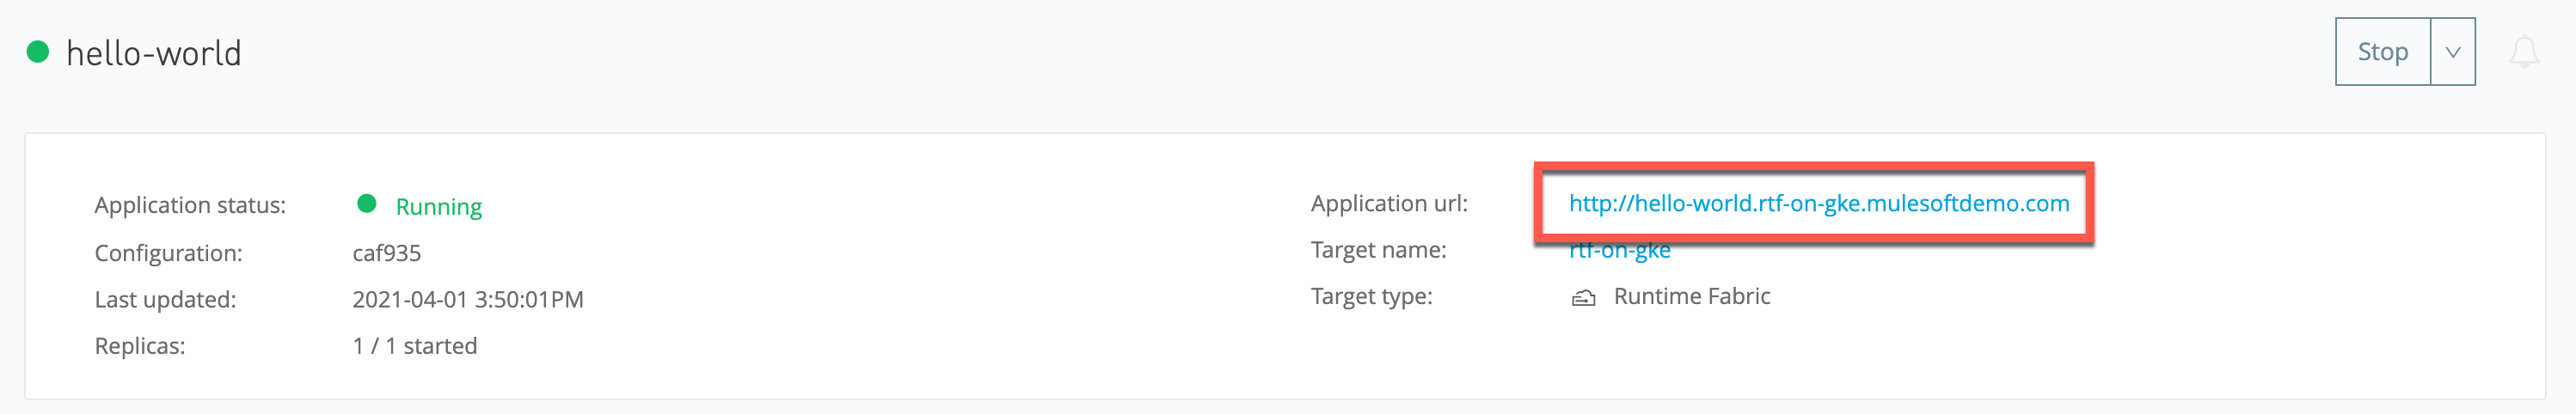Click the Runtime Fabric target type icon
Screen dimensions: 2576x414
point(1583,298)
